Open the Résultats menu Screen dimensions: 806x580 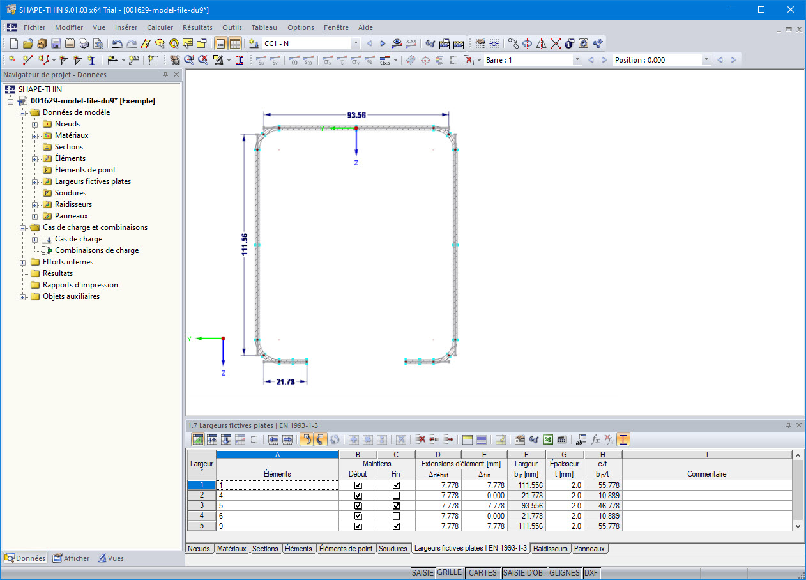click(197, 27)
